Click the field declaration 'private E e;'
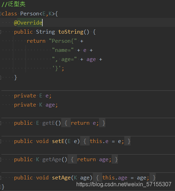175x191 pixels. point(33,96)
